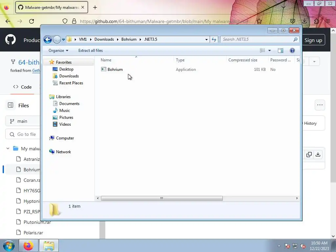Open Music library

coord(65,110)
